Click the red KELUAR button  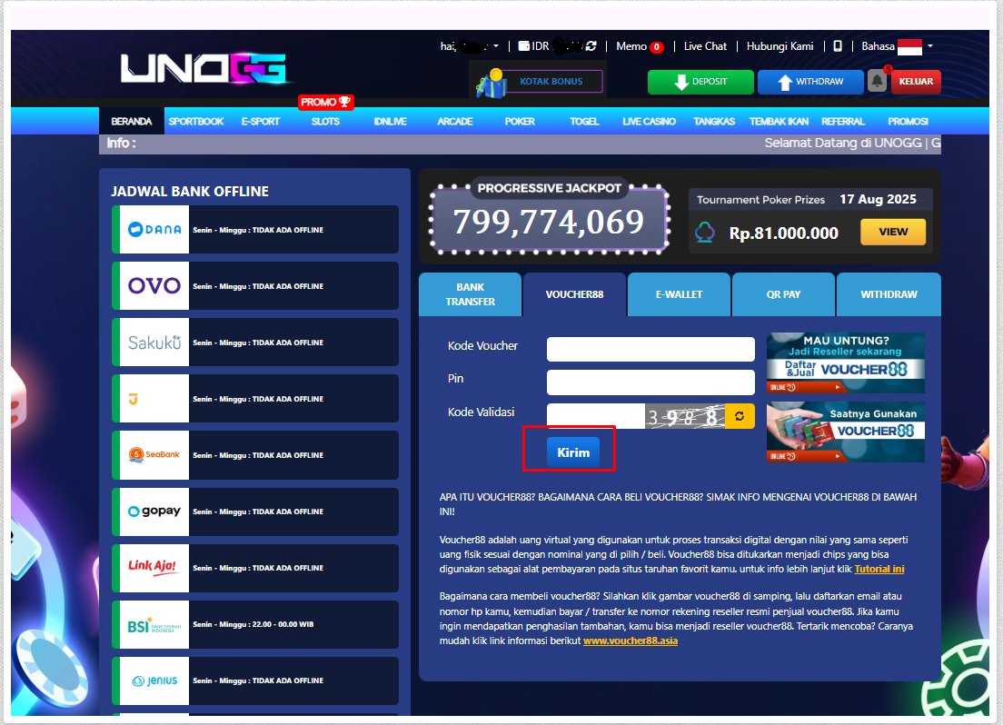[x=916, y=82]
